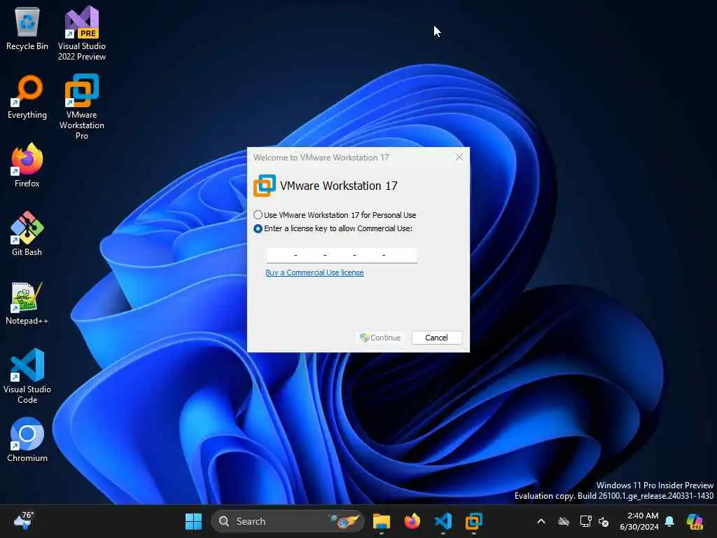
Task: Open the Chromium desktop shortcut
Action: pos(27,440)
